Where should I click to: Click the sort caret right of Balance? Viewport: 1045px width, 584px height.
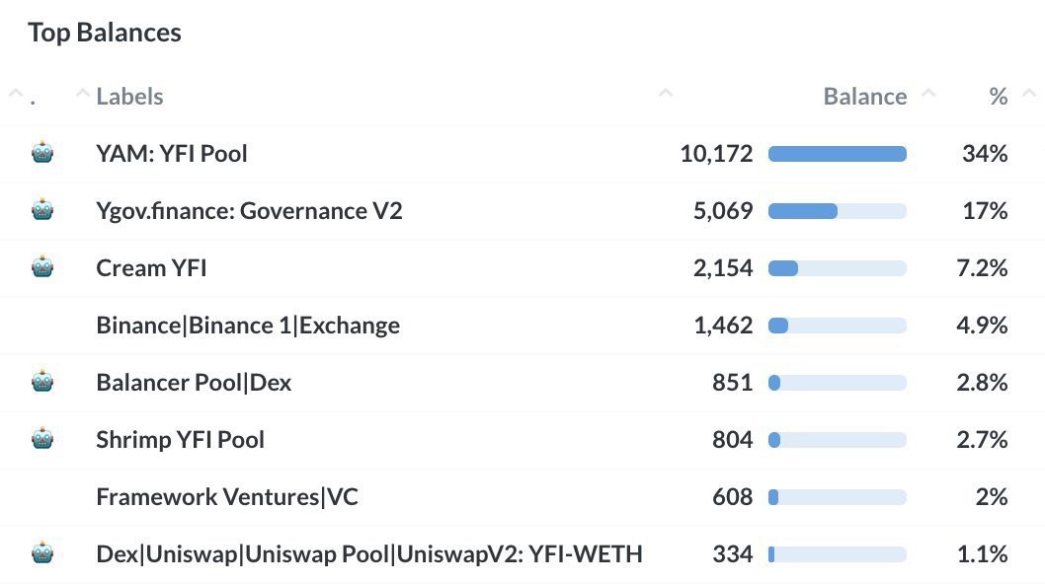pyautogui.click(x=927, y=95)
